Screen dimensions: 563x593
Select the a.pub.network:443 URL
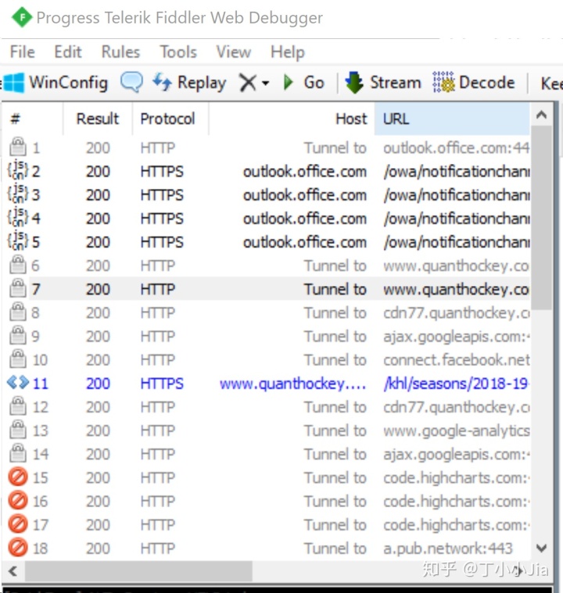[x=448, y=548]
